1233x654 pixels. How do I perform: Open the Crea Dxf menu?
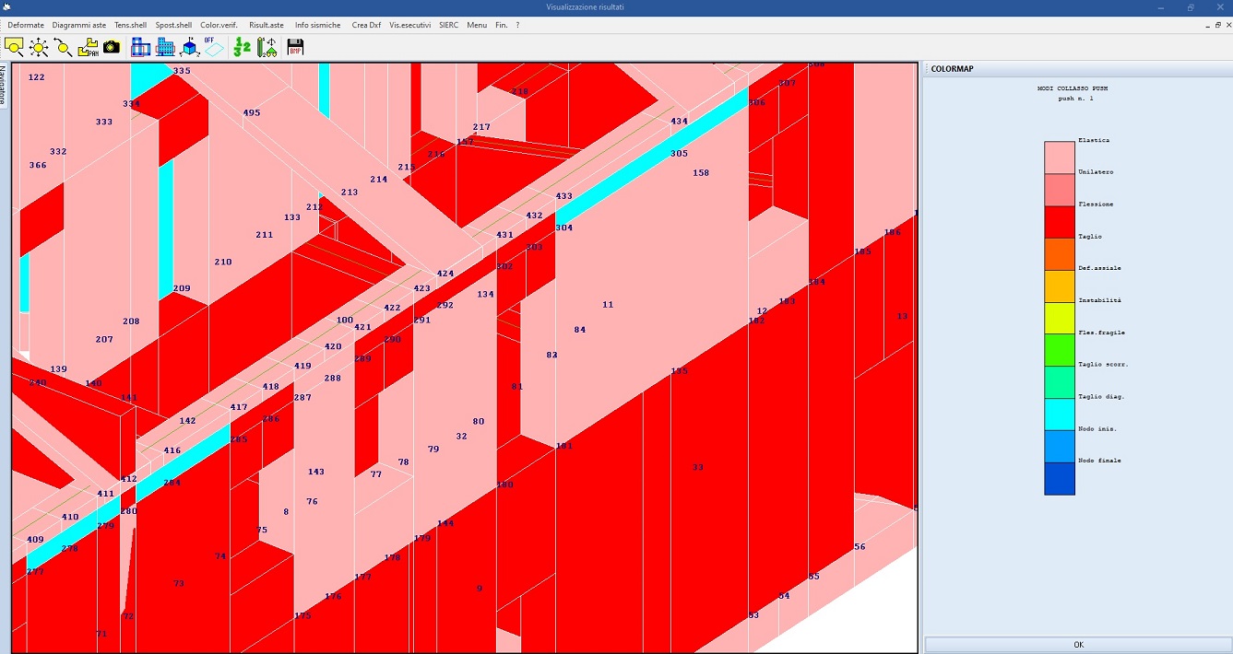click(366, 25)
